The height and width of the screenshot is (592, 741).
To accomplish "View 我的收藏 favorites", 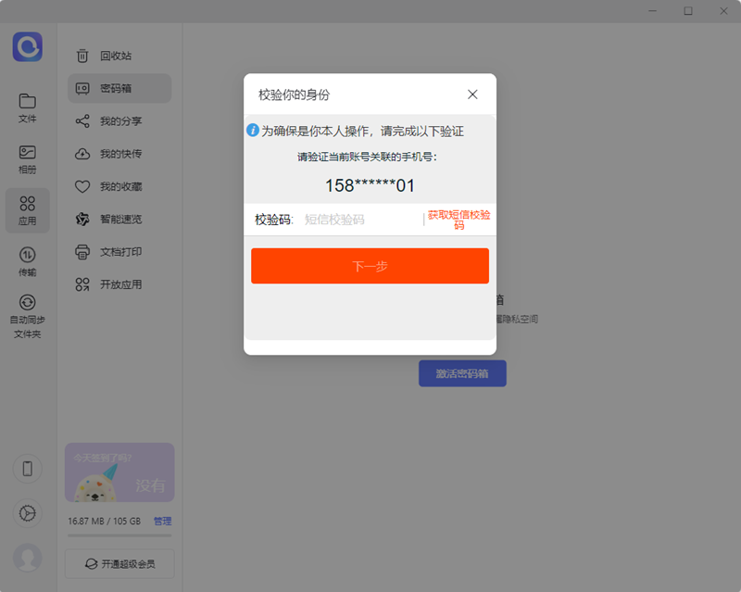I will 119,186.
